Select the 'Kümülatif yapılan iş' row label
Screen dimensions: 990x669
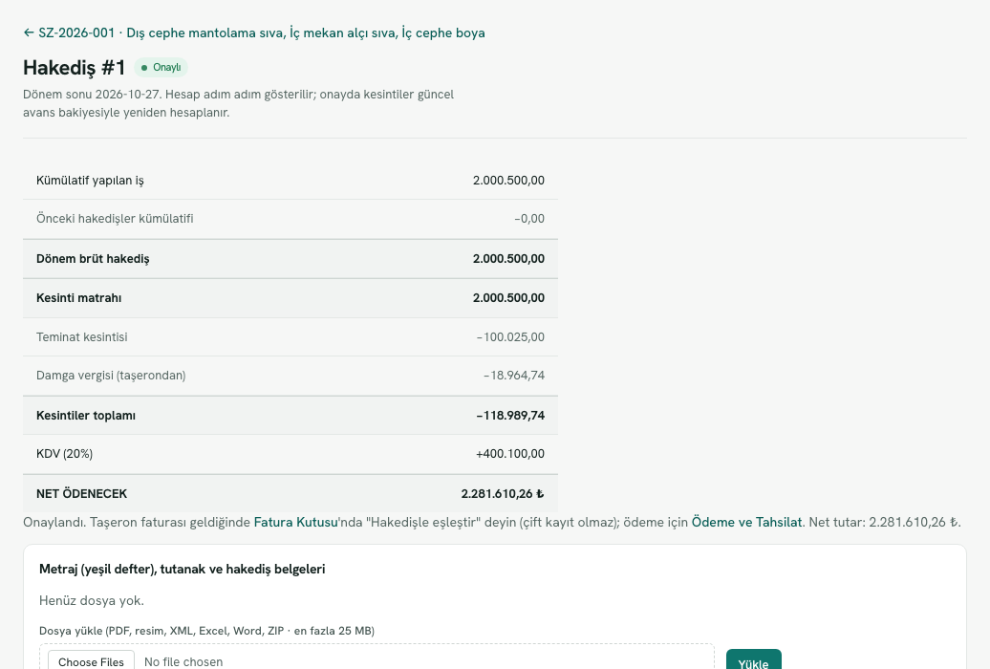click(x=90, y=181)
